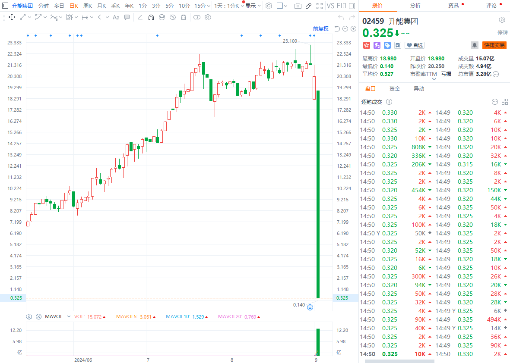Select the 5分 interval

click(169, 6)
